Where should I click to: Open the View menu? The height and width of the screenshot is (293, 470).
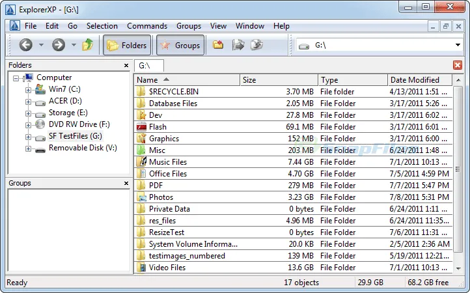tap(218, 26)
